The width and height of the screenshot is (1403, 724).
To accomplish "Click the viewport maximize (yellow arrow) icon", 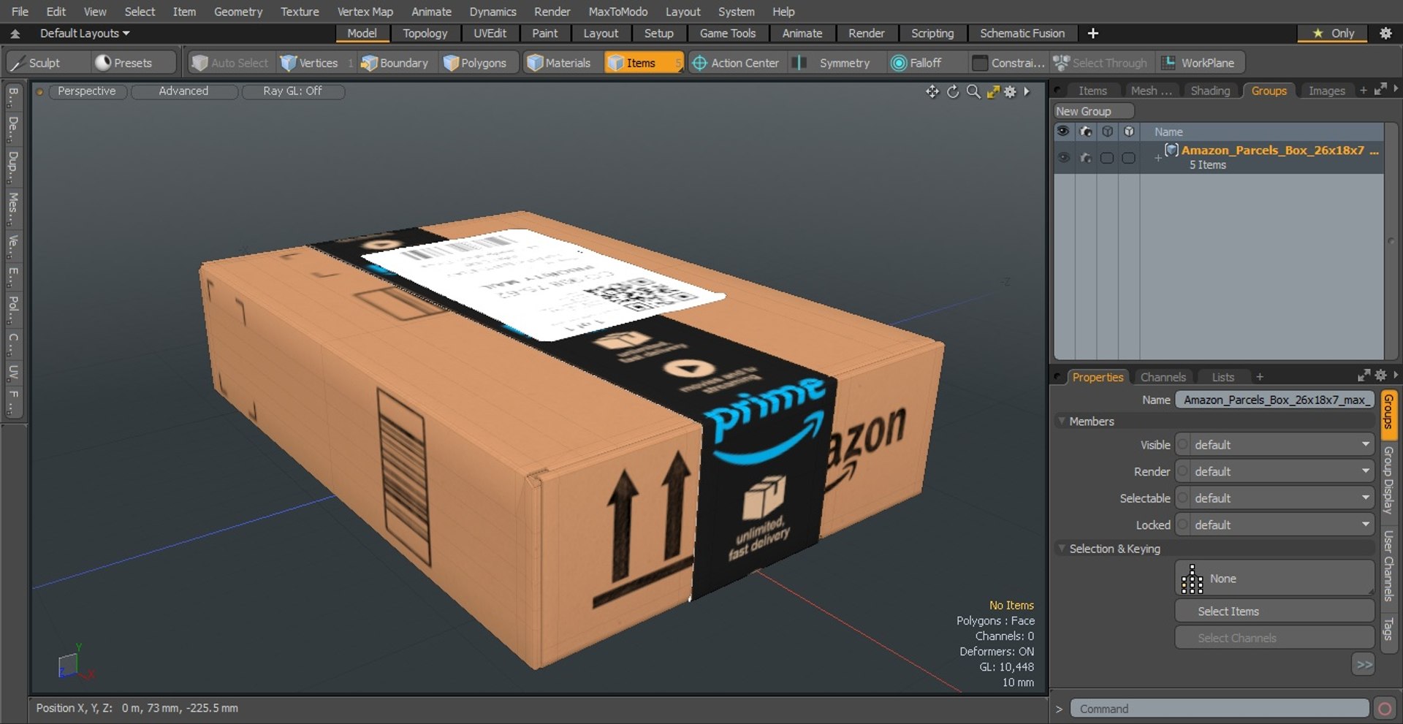I will (992, 91).
